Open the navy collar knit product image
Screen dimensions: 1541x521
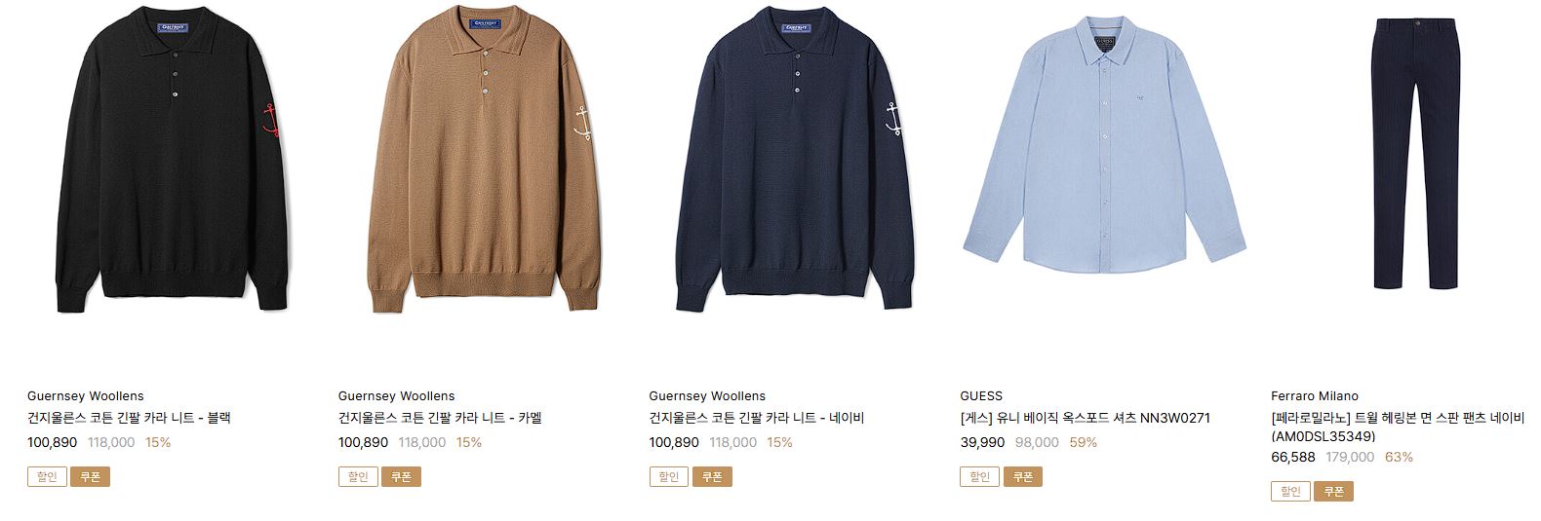point(794,161)
